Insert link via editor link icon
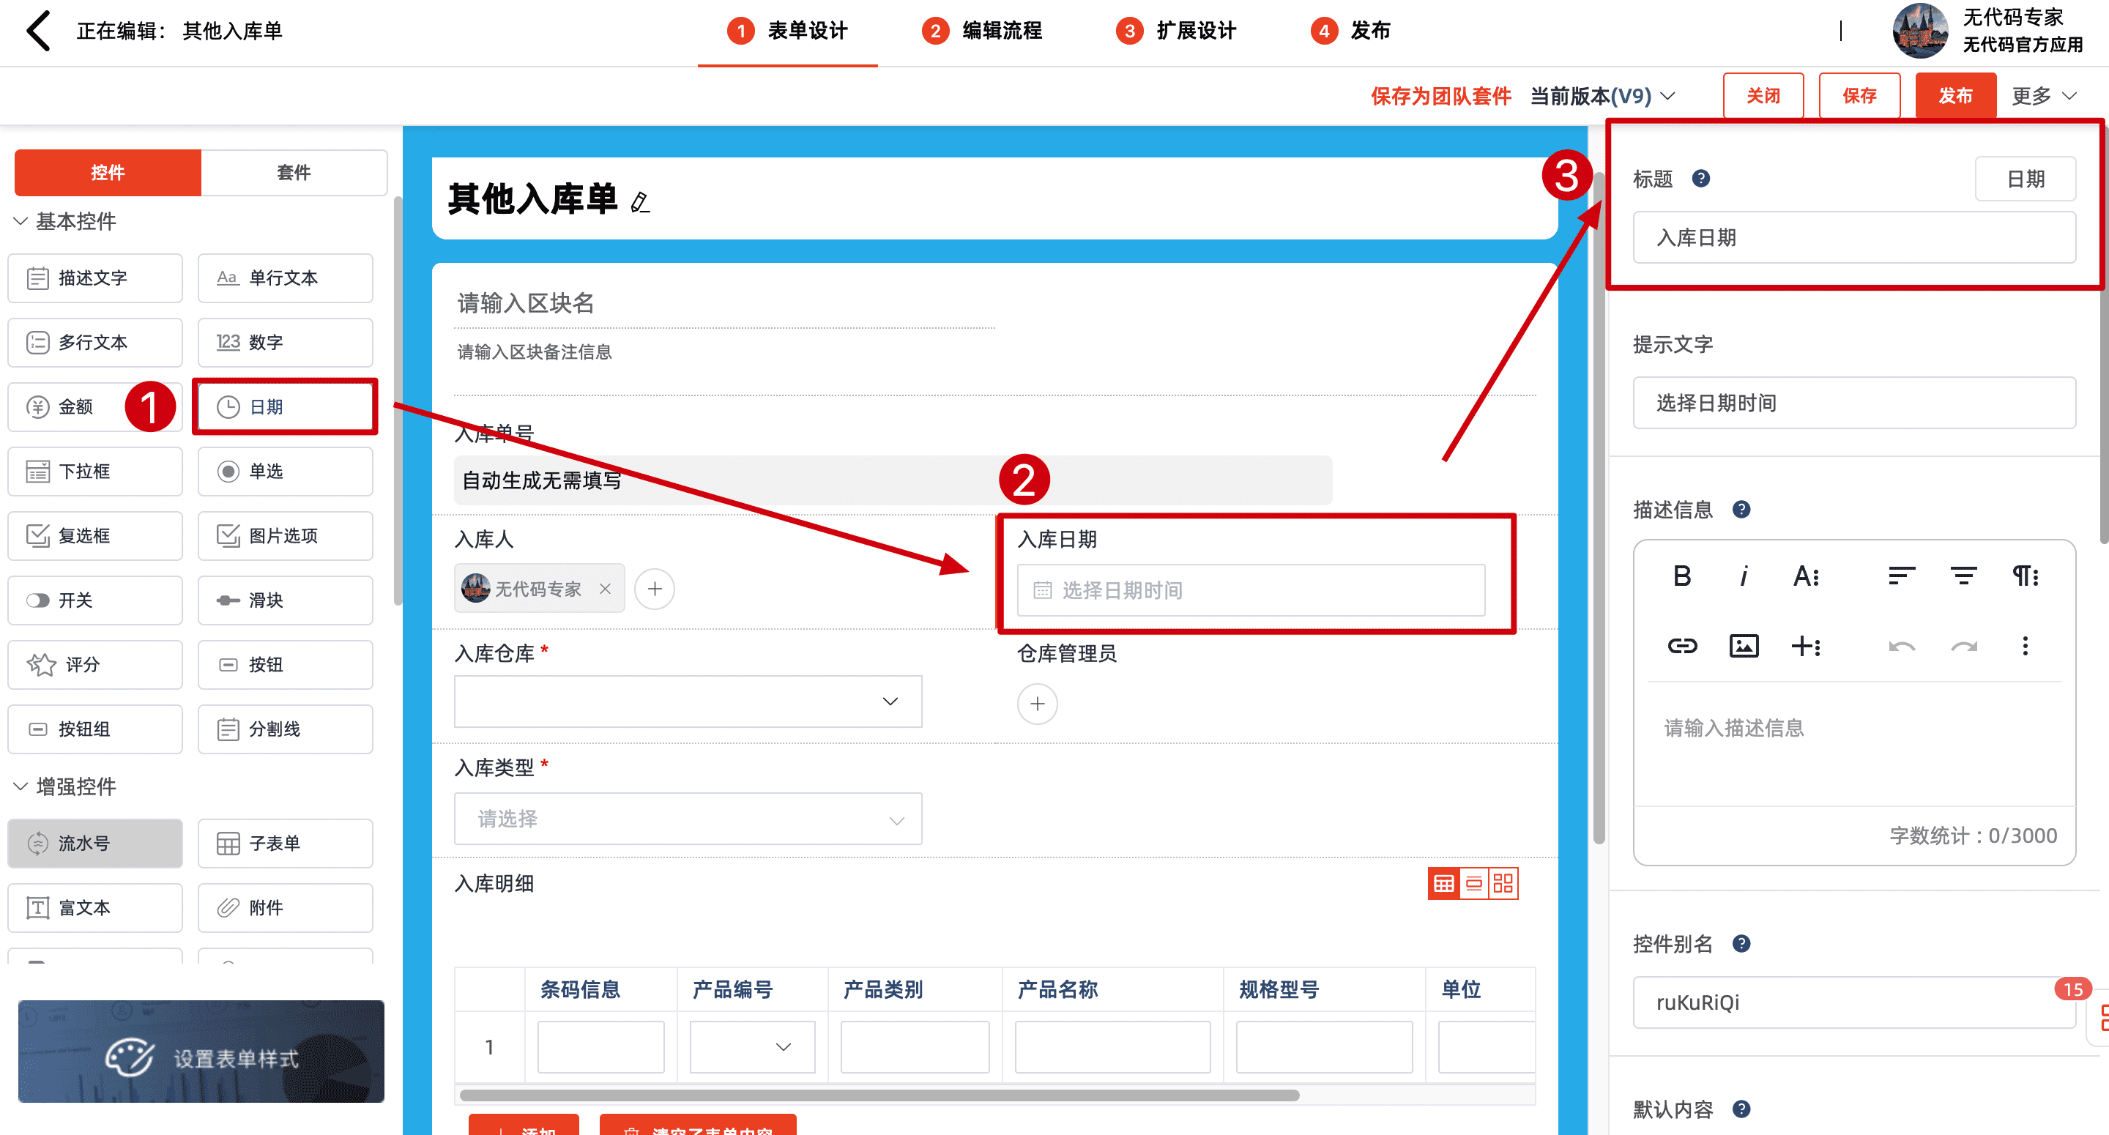 click(x=1681, y=646)
